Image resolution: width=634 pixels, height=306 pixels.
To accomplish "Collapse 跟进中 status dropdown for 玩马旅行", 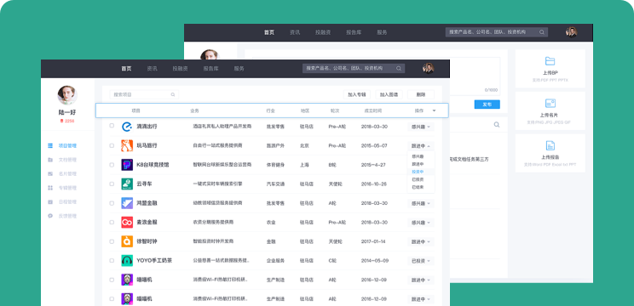I will (421, 145).
